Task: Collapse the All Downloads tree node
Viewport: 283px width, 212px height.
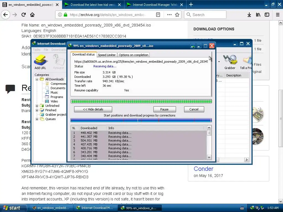Action: (x=37, y=79)
